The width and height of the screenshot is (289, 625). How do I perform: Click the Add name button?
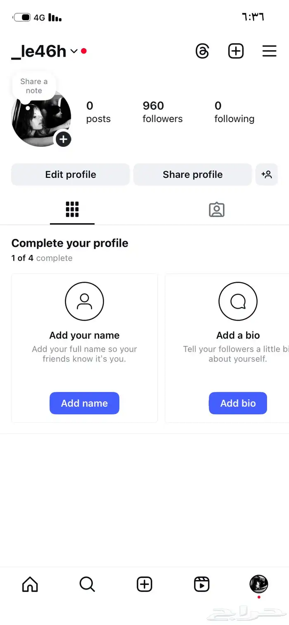click(x=84, y=403)
